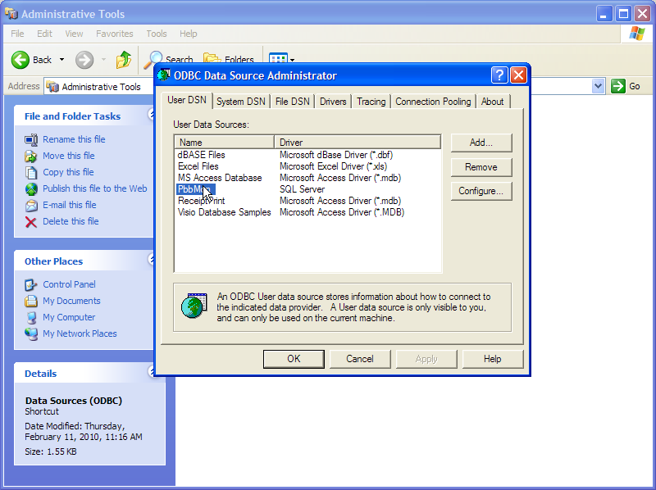Open the Back button history dropdown arrow

[x=61, y=60]
